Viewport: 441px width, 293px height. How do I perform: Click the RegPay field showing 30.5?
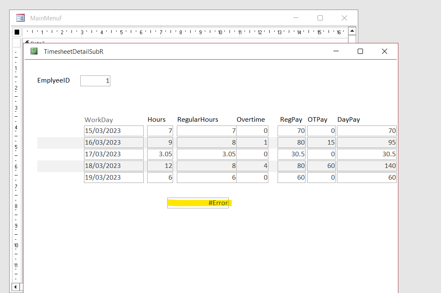(291, 154)
